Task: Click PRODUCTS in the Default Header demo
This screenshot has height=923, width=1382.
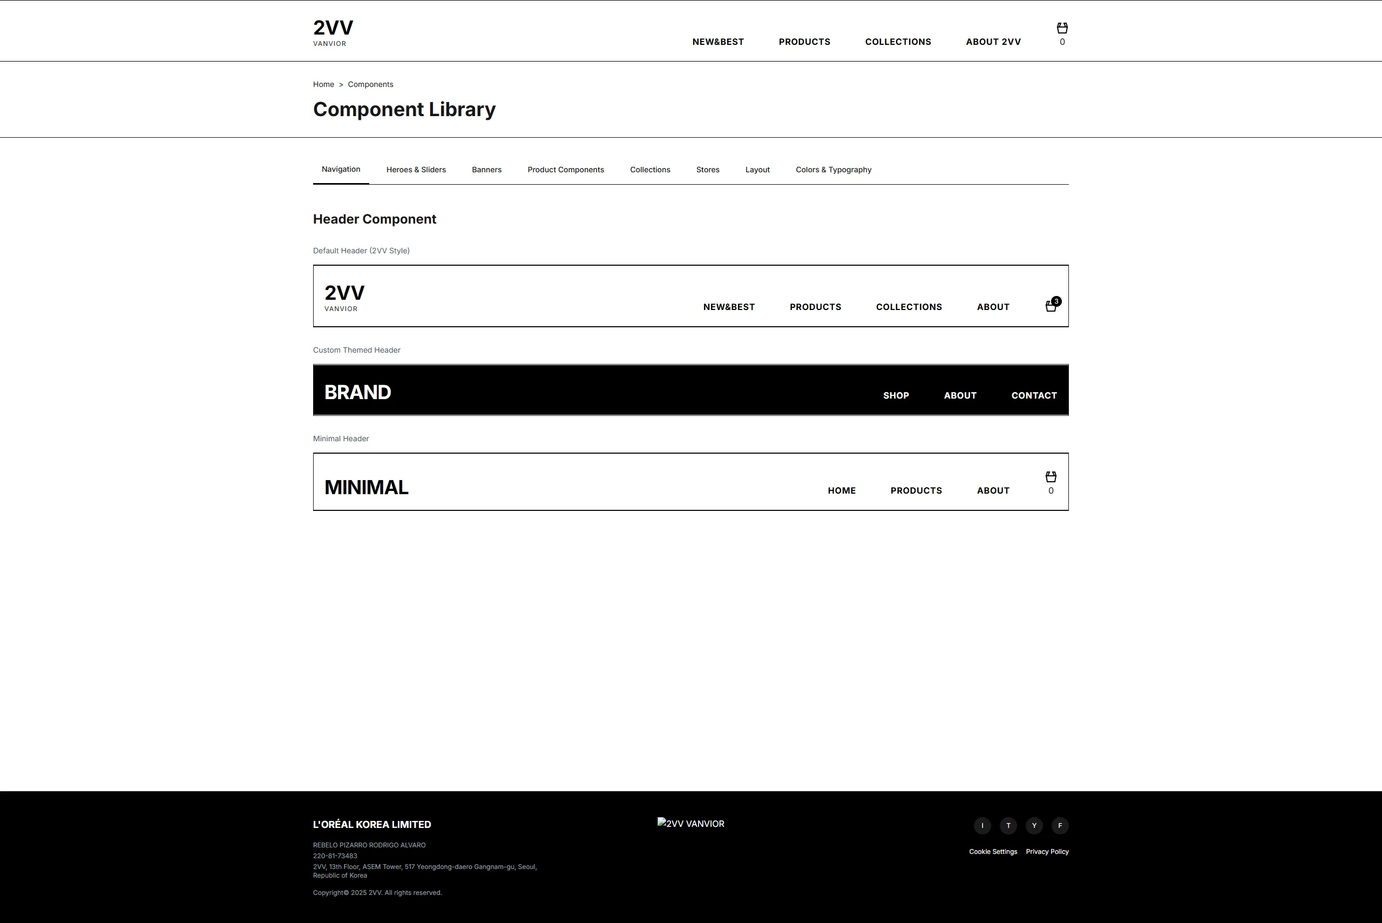Action: click(x=815, y=307)
